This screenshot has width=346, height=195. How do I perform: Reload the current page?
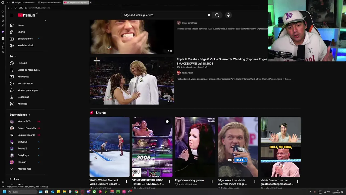[15, 8]
